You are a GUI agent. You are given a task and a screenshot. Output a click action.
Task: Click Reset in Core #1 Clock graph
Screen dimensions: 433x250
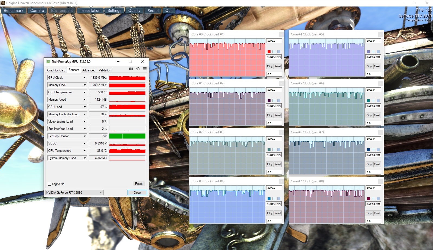point(278,115)
